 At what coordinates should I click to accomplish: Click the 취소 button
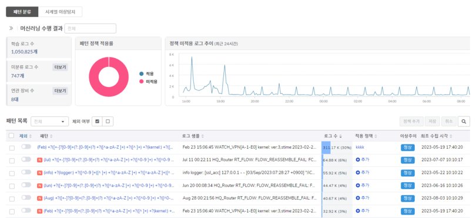coord(449,121)
